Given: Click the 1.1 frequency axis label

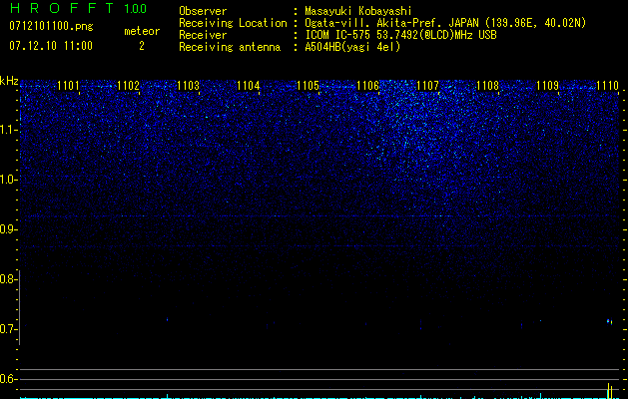Looking at the screenshot, I should click(8, 131).
